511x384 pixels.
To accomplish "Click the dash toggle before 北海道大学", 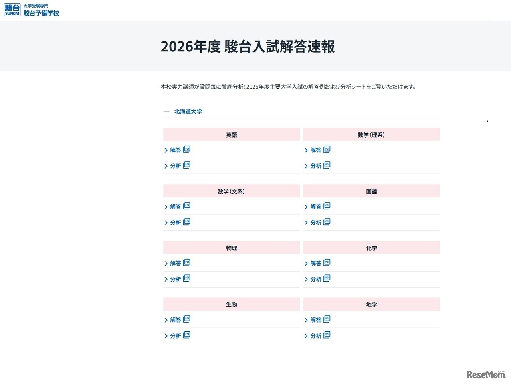I will pyautogui.click(x=166, y=112).
